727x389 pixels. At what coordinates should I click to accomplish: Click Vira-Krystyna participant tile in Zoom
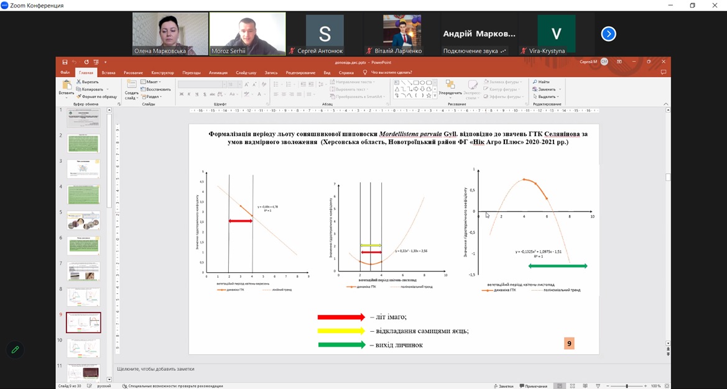557,34
